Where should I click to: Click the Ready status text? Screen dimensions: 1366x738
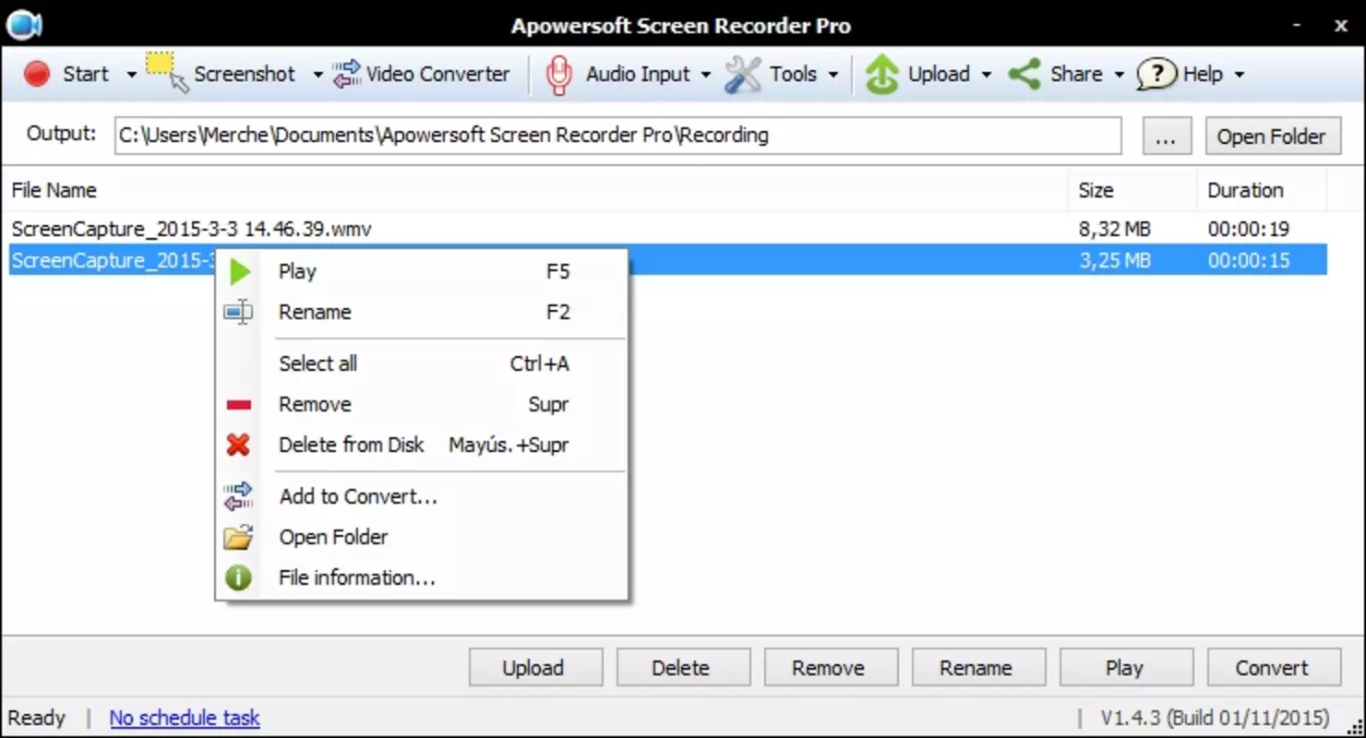tap(37, 718)
